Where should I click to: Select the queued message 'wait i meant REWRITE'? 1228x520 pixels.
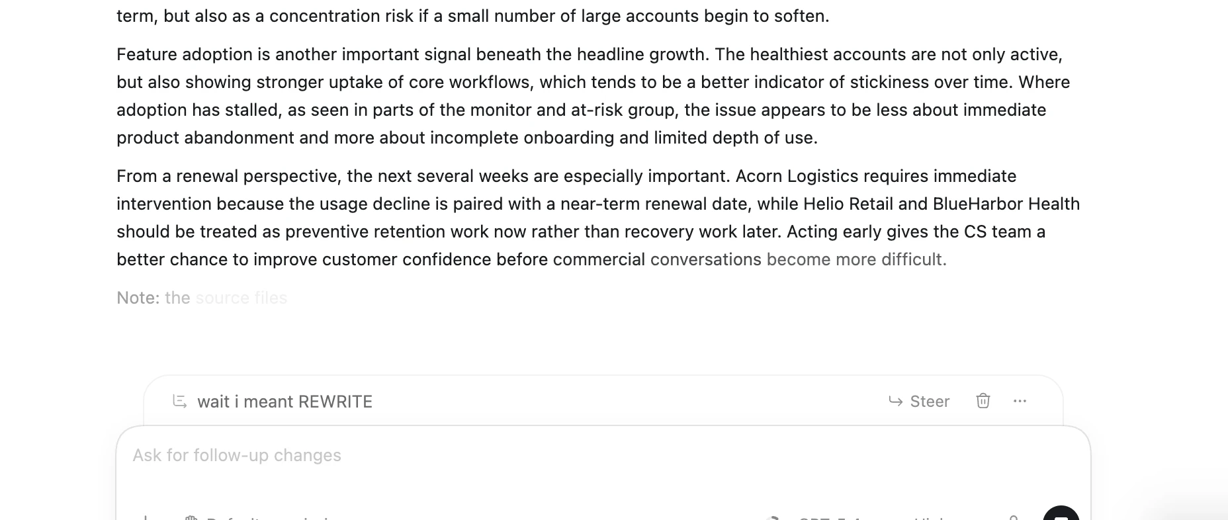pos(285,402)
